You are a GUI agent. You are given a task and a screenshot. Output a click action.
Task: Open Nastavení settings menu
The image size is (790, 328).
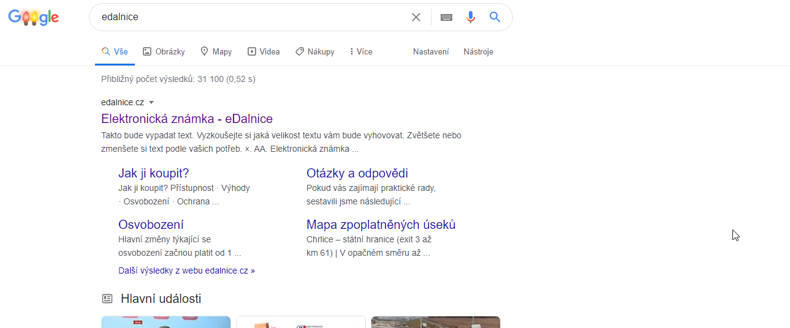[x=431, y=52]
